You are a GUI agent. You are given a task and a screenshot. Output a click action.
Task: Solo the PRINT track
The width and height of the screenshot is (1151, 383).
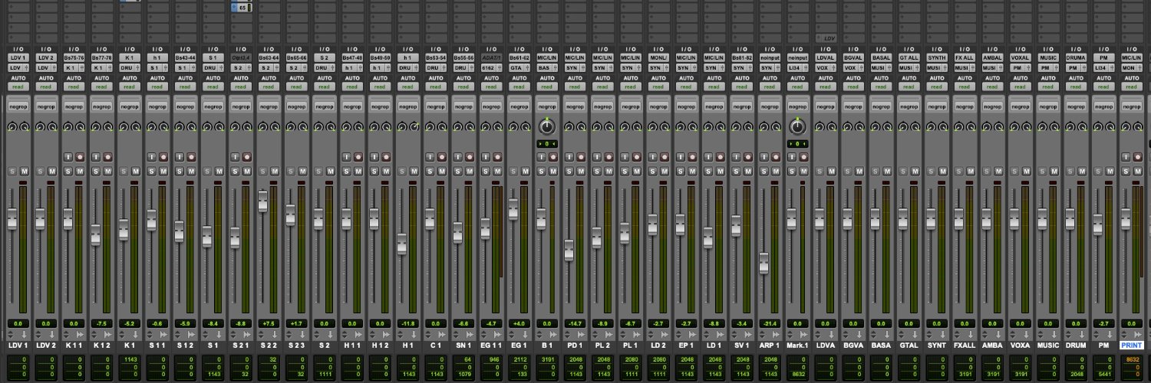1124,171
